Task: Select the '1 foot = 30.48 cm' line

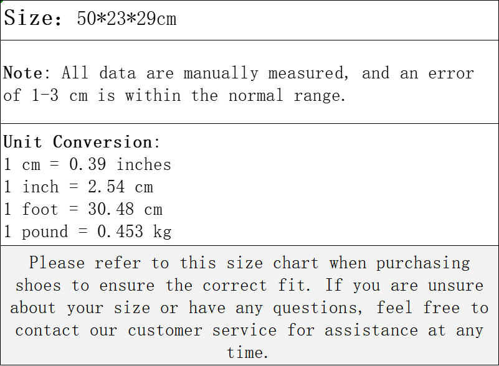Action: [83, 209]
